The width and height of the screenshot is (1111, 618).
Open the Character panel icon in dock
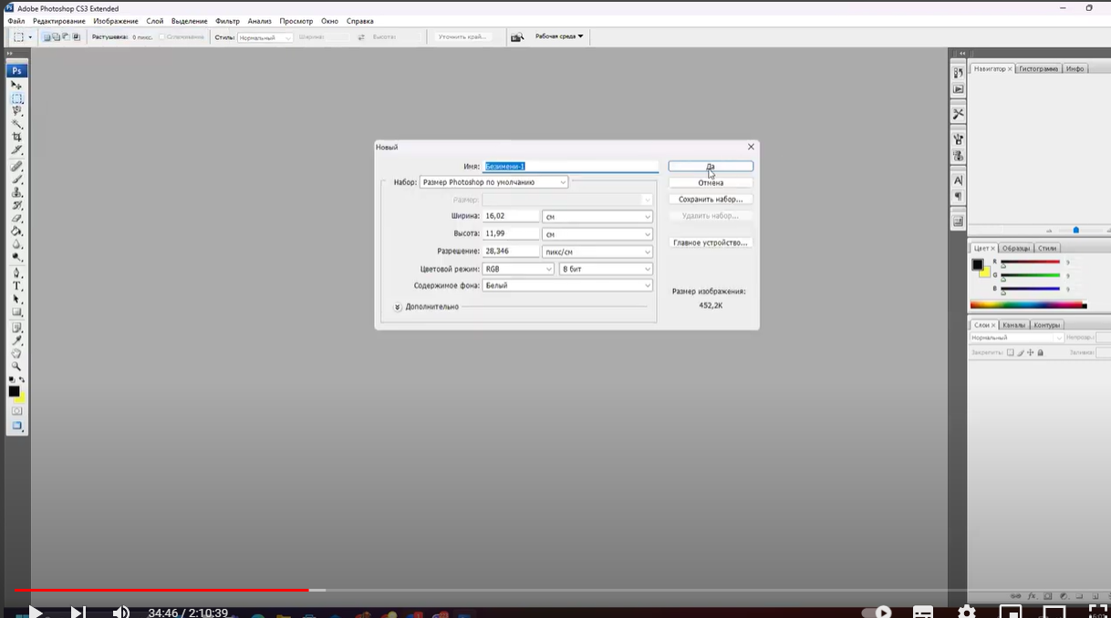[958, 180]
